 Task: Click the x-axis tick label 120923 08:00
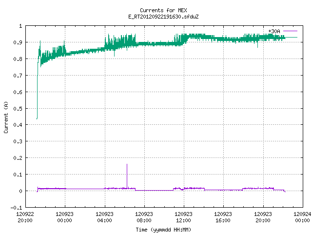pyautogui.click(x=144, y=217)
